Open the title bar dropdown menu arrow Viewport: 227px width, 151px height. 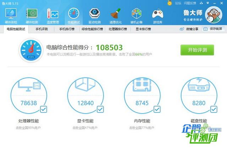[208, 3]
